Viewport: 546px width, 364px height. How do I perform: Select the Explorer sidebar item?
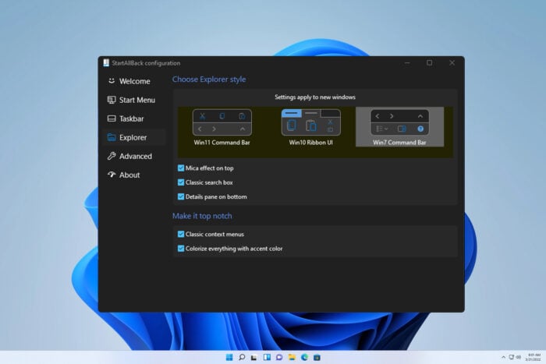click(133, 137)
